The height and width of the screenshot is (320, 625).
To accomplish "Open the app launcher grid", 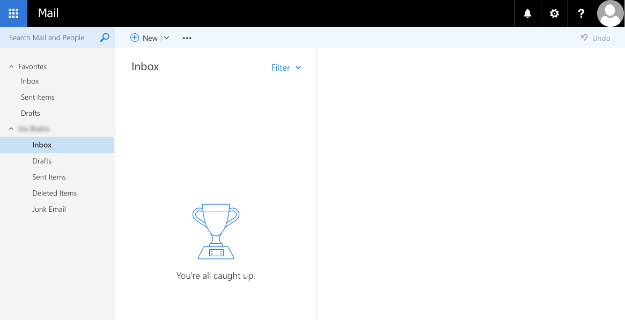I will tap(12, 13).
